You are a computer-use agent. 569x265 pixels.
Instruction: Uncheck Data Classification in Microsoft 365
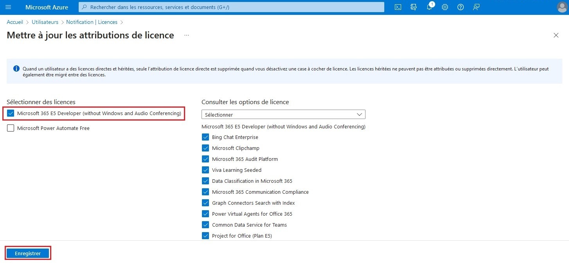205,181
